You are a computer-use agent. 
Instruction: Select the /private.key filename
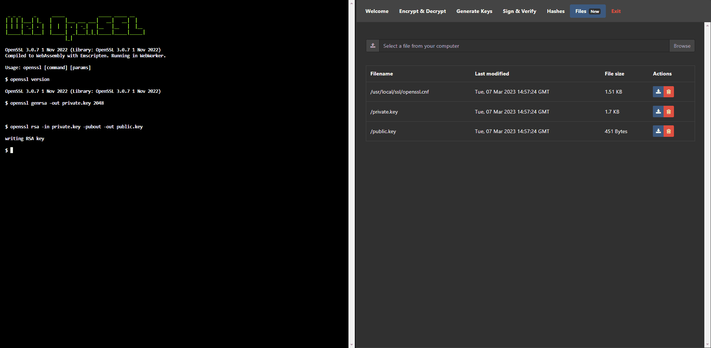384,112
